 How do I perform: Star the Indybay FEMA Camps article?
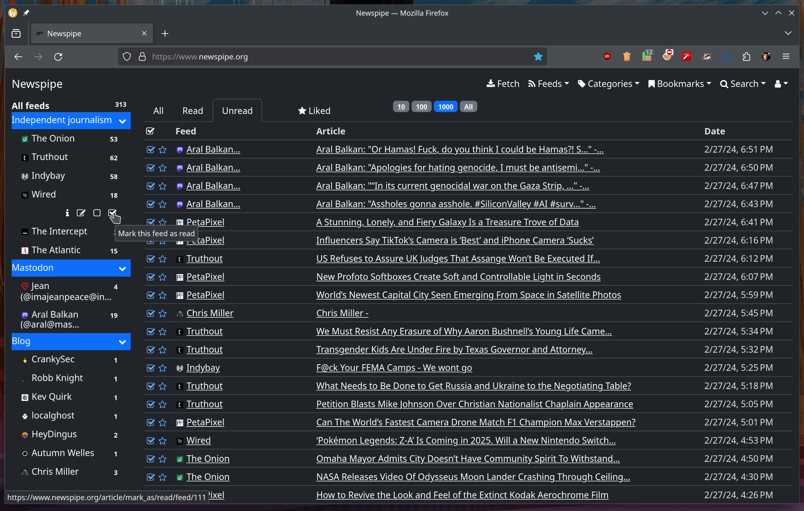click(163, 368)
